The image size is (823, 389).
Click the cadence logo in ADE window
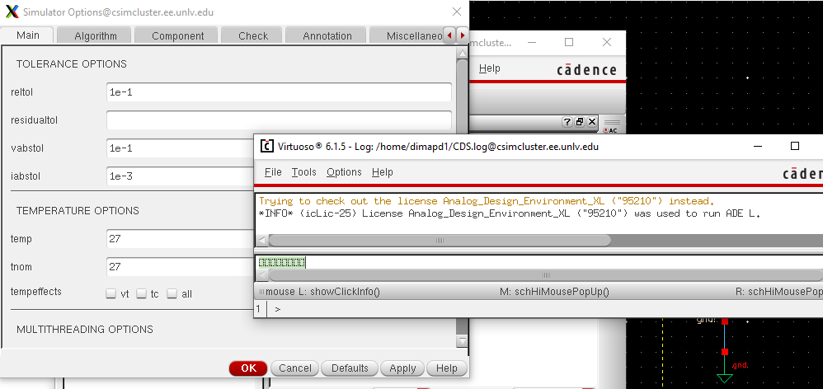pos(587,70)
